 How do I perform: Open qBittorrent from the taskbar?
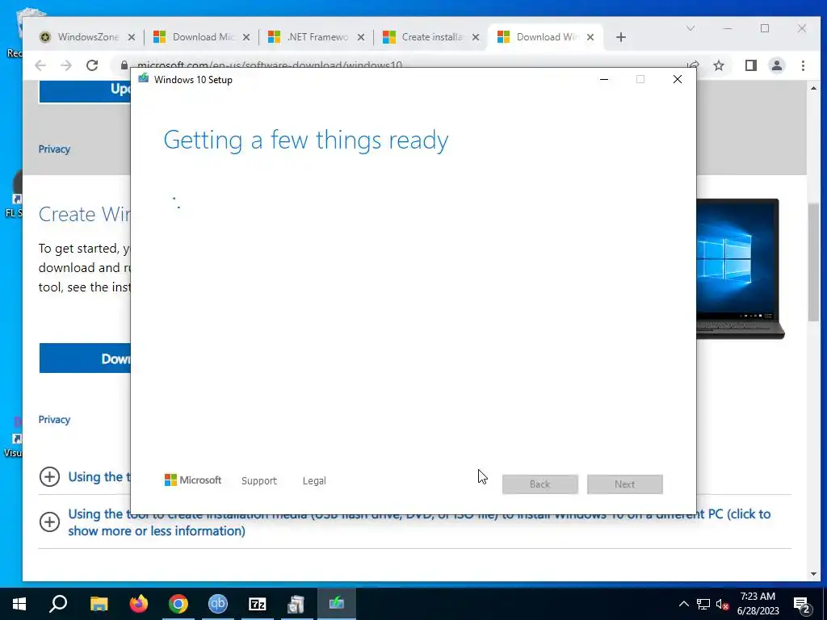(218, 604)
